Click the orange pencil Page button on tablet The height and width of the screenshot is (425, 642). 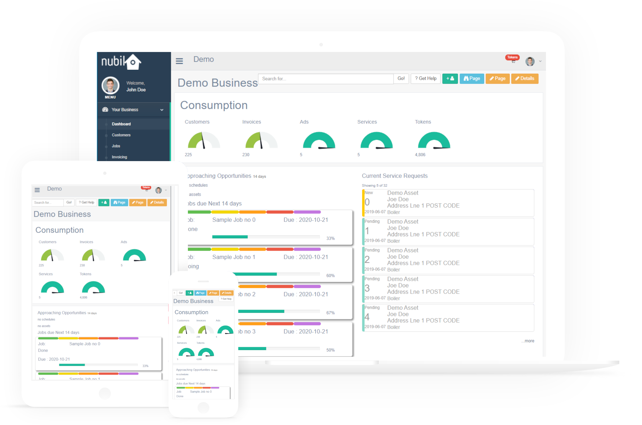click(138, 202)
